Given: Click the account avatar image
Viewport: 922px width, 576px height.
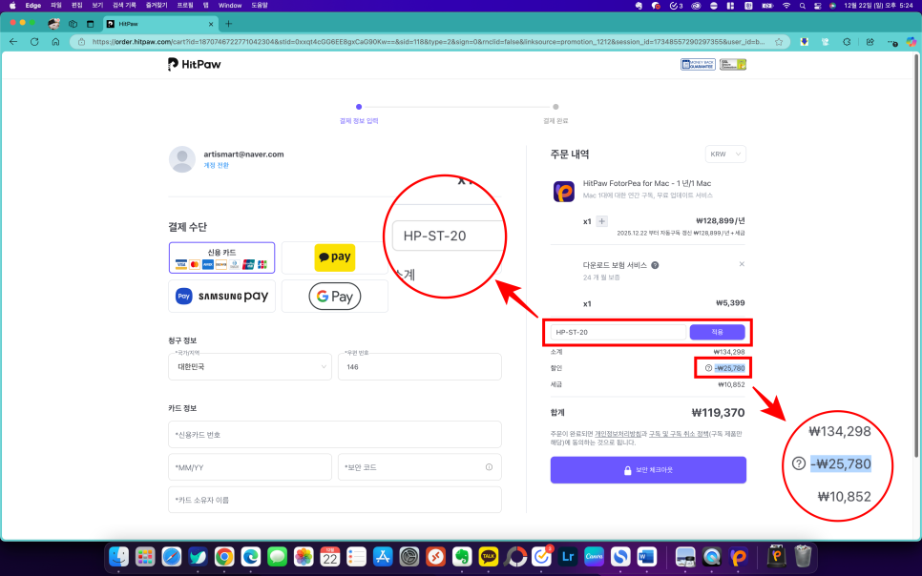Looking at the screenshot, I should click(x=182, y=159).
